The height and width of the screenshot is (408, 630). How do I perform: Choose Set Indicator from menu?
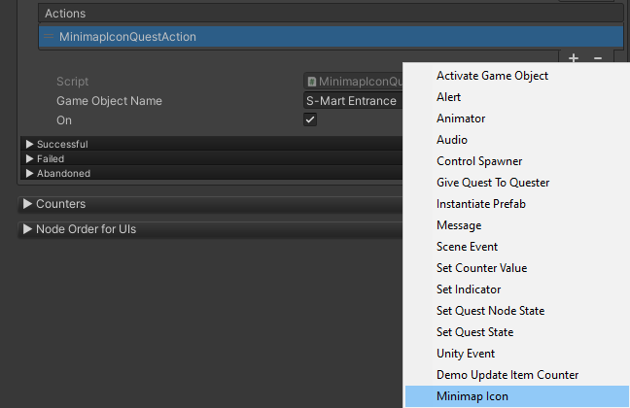click(516, 289)
